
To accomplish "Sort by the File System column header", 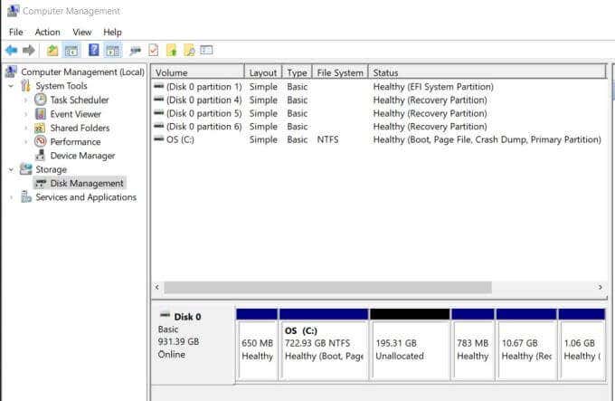I will click(x=340, y=72).
